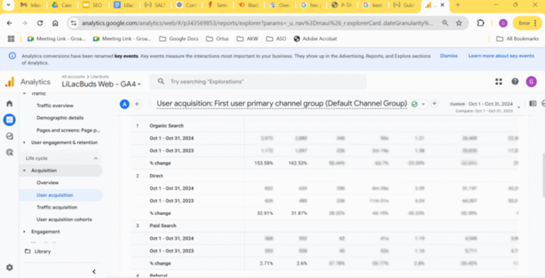Image resolution: width=545 pixels, height=278 pixels.
Task: Add a comparison with plus button
Action: (137, 104)
